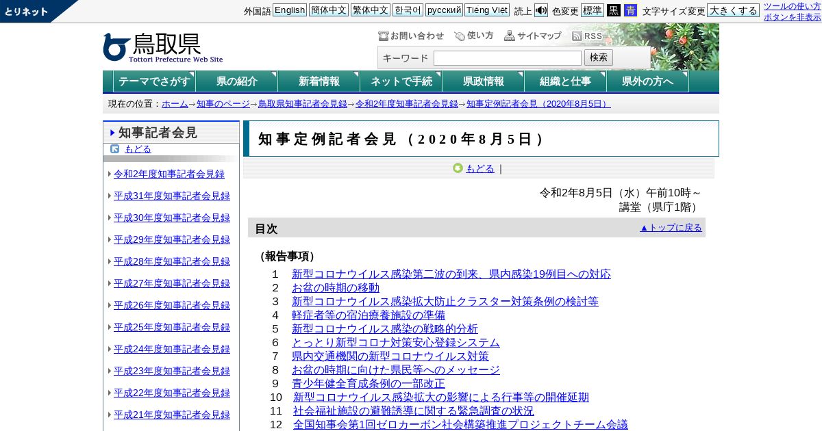Open ネットで手続 menu

(401, 81)
